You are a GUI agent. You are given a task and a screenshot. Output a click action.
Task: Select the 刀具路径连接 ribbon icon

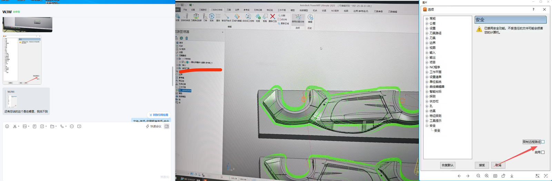(196, 18)
